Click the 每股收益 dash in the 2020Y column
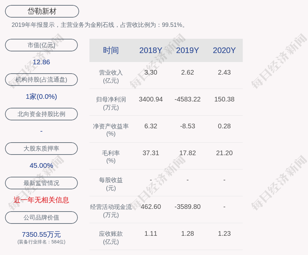Screen dimensions: 308x255 tap(224, 180)
